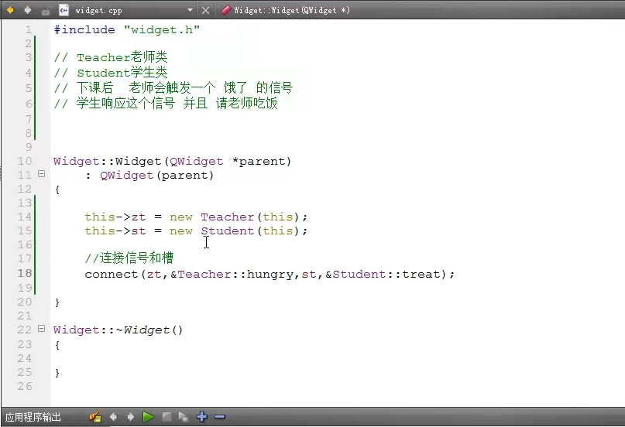Go forward with the grey right arrow
Image resolution: width=625 pixels, height=427 pixels.
tap(28, 10)
